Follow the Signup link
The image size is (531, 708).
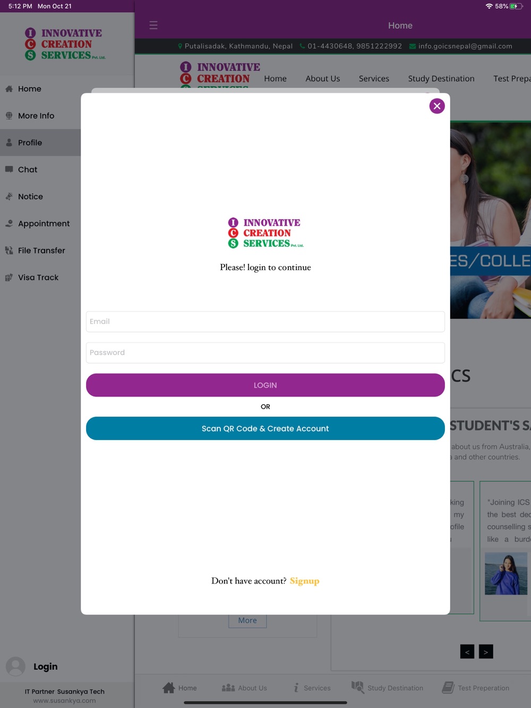pos(305,581)
